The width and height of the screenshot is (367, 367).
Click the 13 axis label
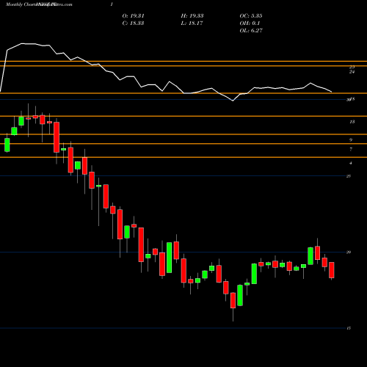(x=352, y=122)
